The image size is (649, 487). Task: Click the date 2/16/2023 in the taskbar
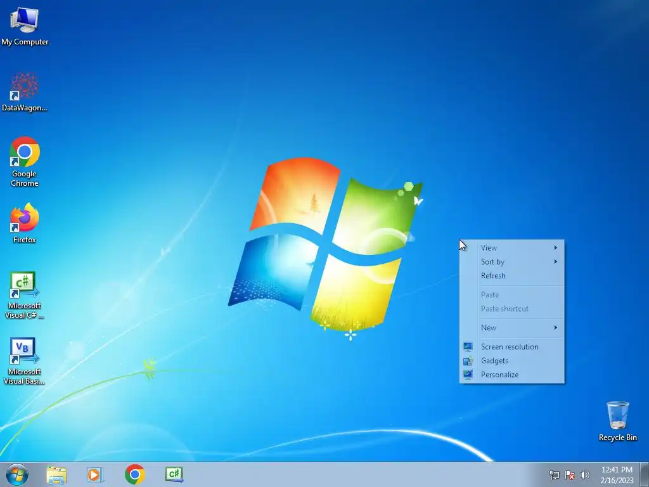point(617,481)
